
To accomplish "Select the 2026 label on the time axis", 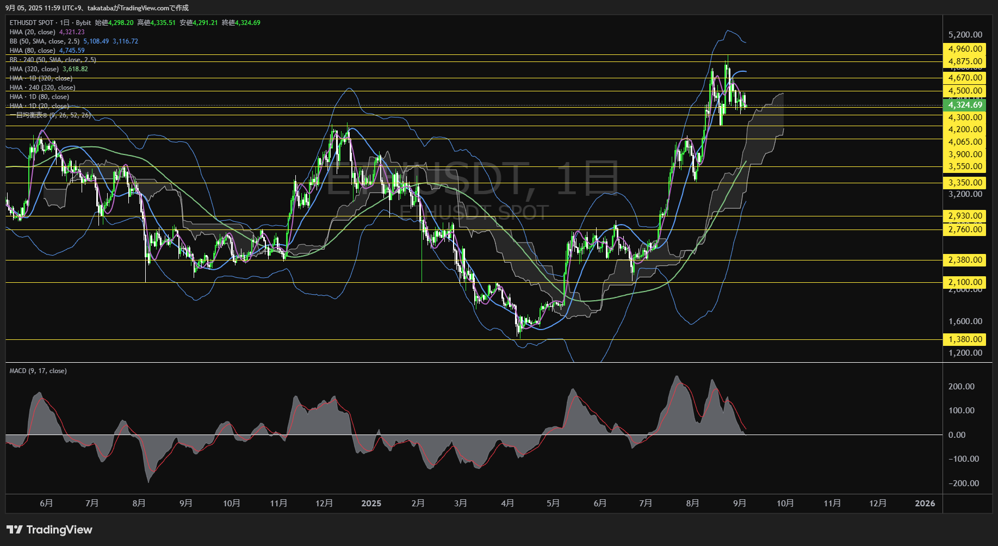I will point(925,504).
